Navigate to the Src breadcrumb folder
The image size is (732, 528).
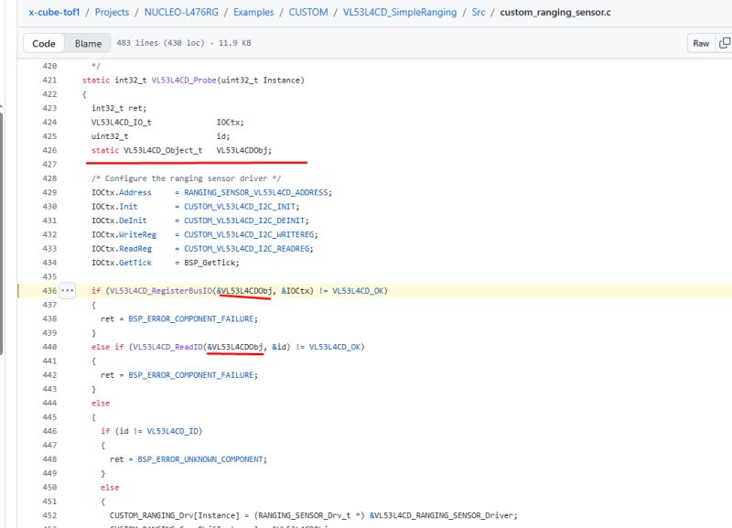pos(479,13)
